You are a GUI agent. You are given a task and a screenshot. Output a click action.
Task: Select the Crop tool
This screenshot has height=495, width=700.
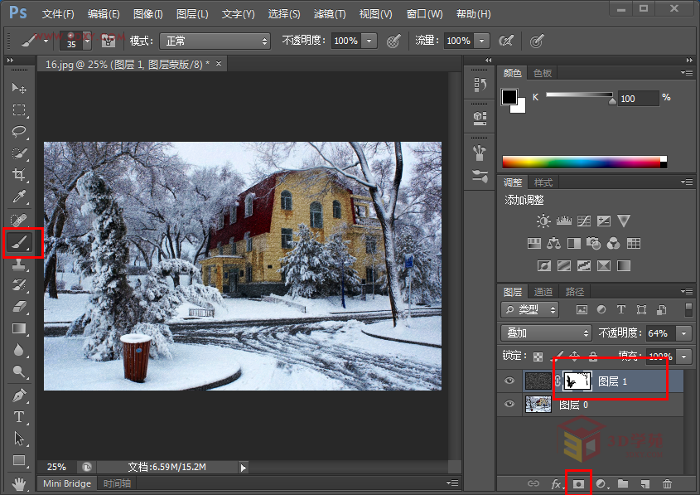19,175
